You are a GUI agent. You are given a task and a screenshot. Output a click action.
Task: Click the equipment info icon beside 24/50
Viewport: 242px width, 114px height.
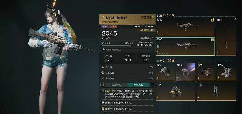(173, 60)
